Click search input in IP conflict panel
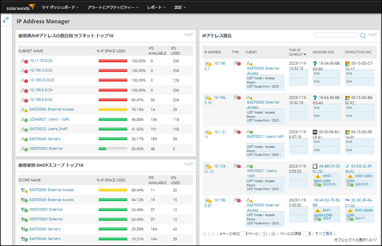The height and width of the screenshot is (246, 382). tap(336, 35)
